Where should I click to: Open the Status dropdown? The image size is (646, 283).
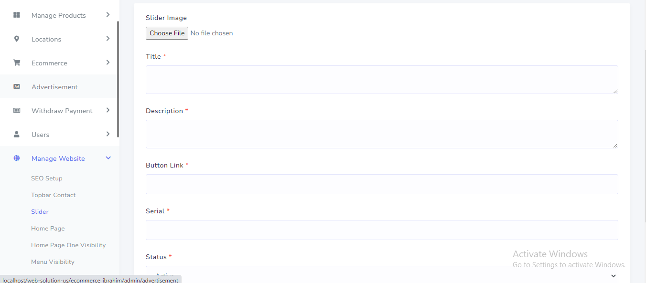coord(381,275)
